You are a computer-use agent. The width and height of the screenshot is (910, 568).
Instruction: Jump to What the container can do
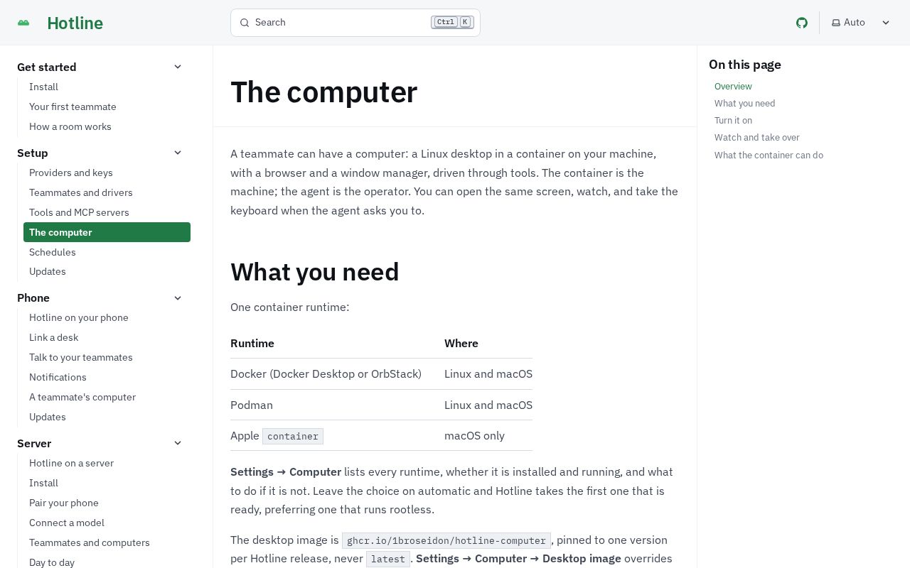[769, 155]
